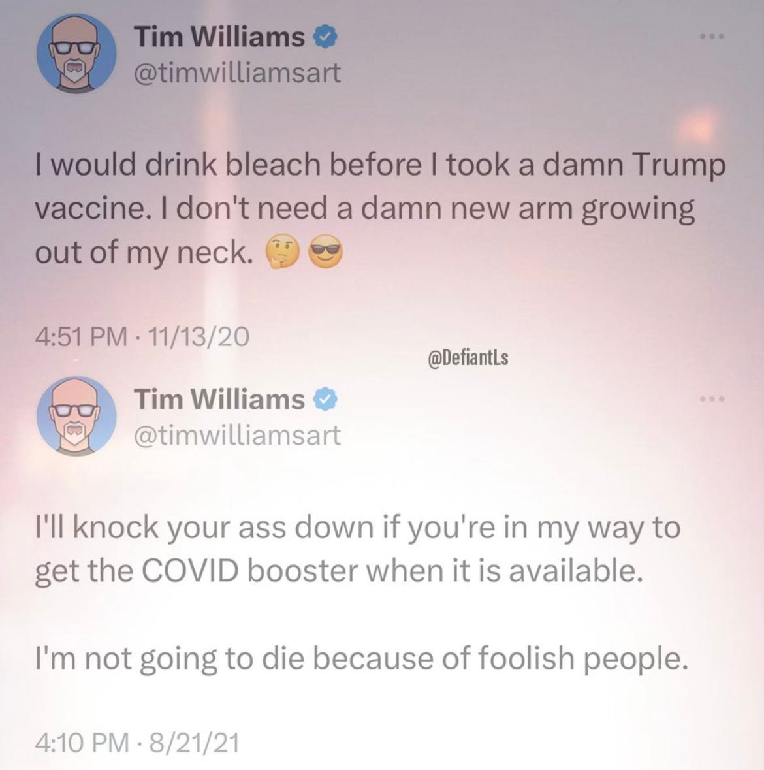Click the verified badge on the first tweet
The width and height of the screenshot is (764, 770).
point(325,37)
